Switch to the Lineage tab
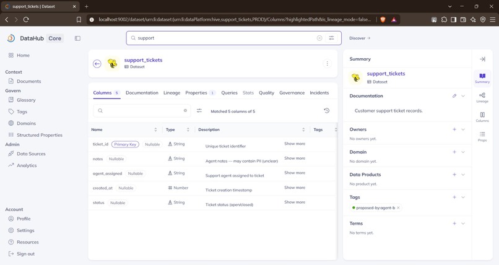 point(172,93)
